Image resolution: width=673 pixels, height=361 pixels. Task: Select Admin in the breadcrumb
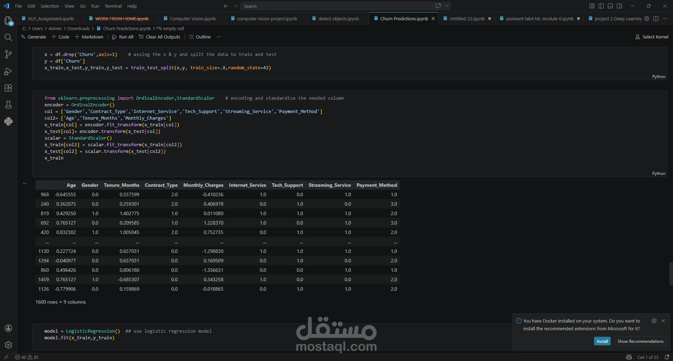55,28
